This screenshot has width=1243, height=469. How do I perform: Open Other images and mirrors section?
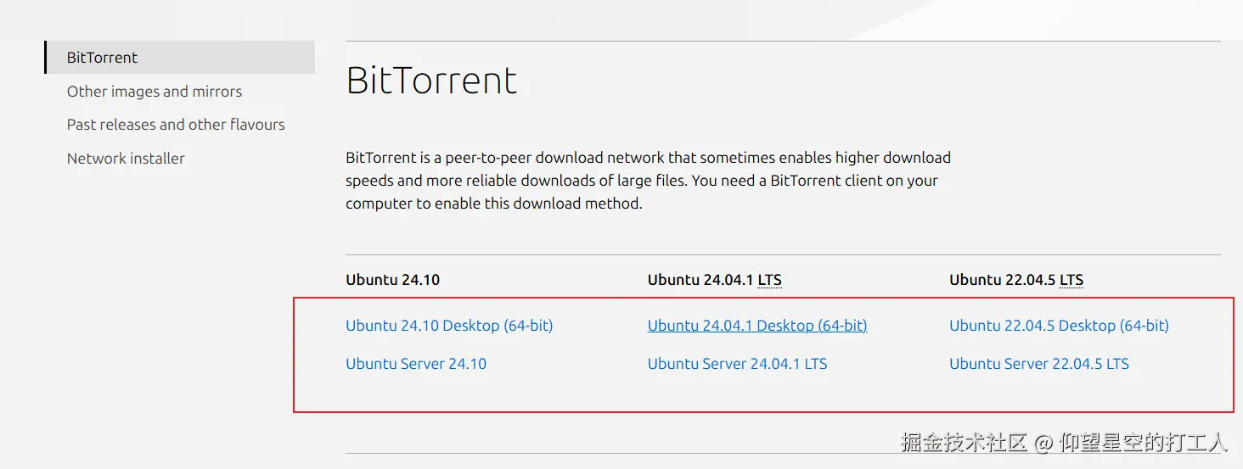point(155,92)
